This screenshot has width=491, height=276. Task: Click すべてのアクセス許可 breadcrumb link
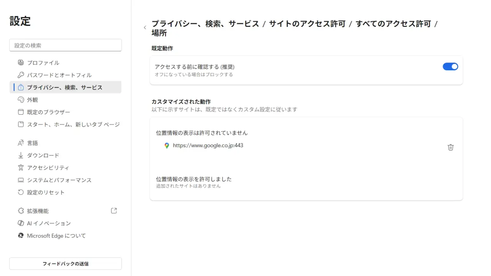point(393,24)
